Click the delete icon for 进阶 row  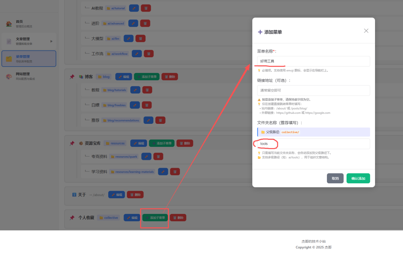click(145, 23)
